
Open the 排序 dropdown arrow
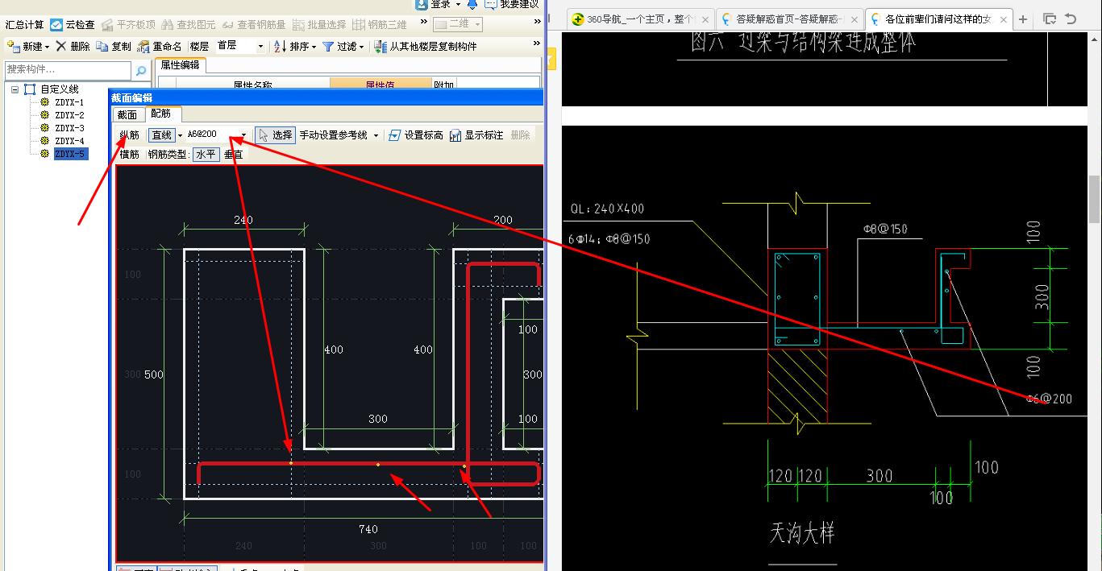(314, 48)
